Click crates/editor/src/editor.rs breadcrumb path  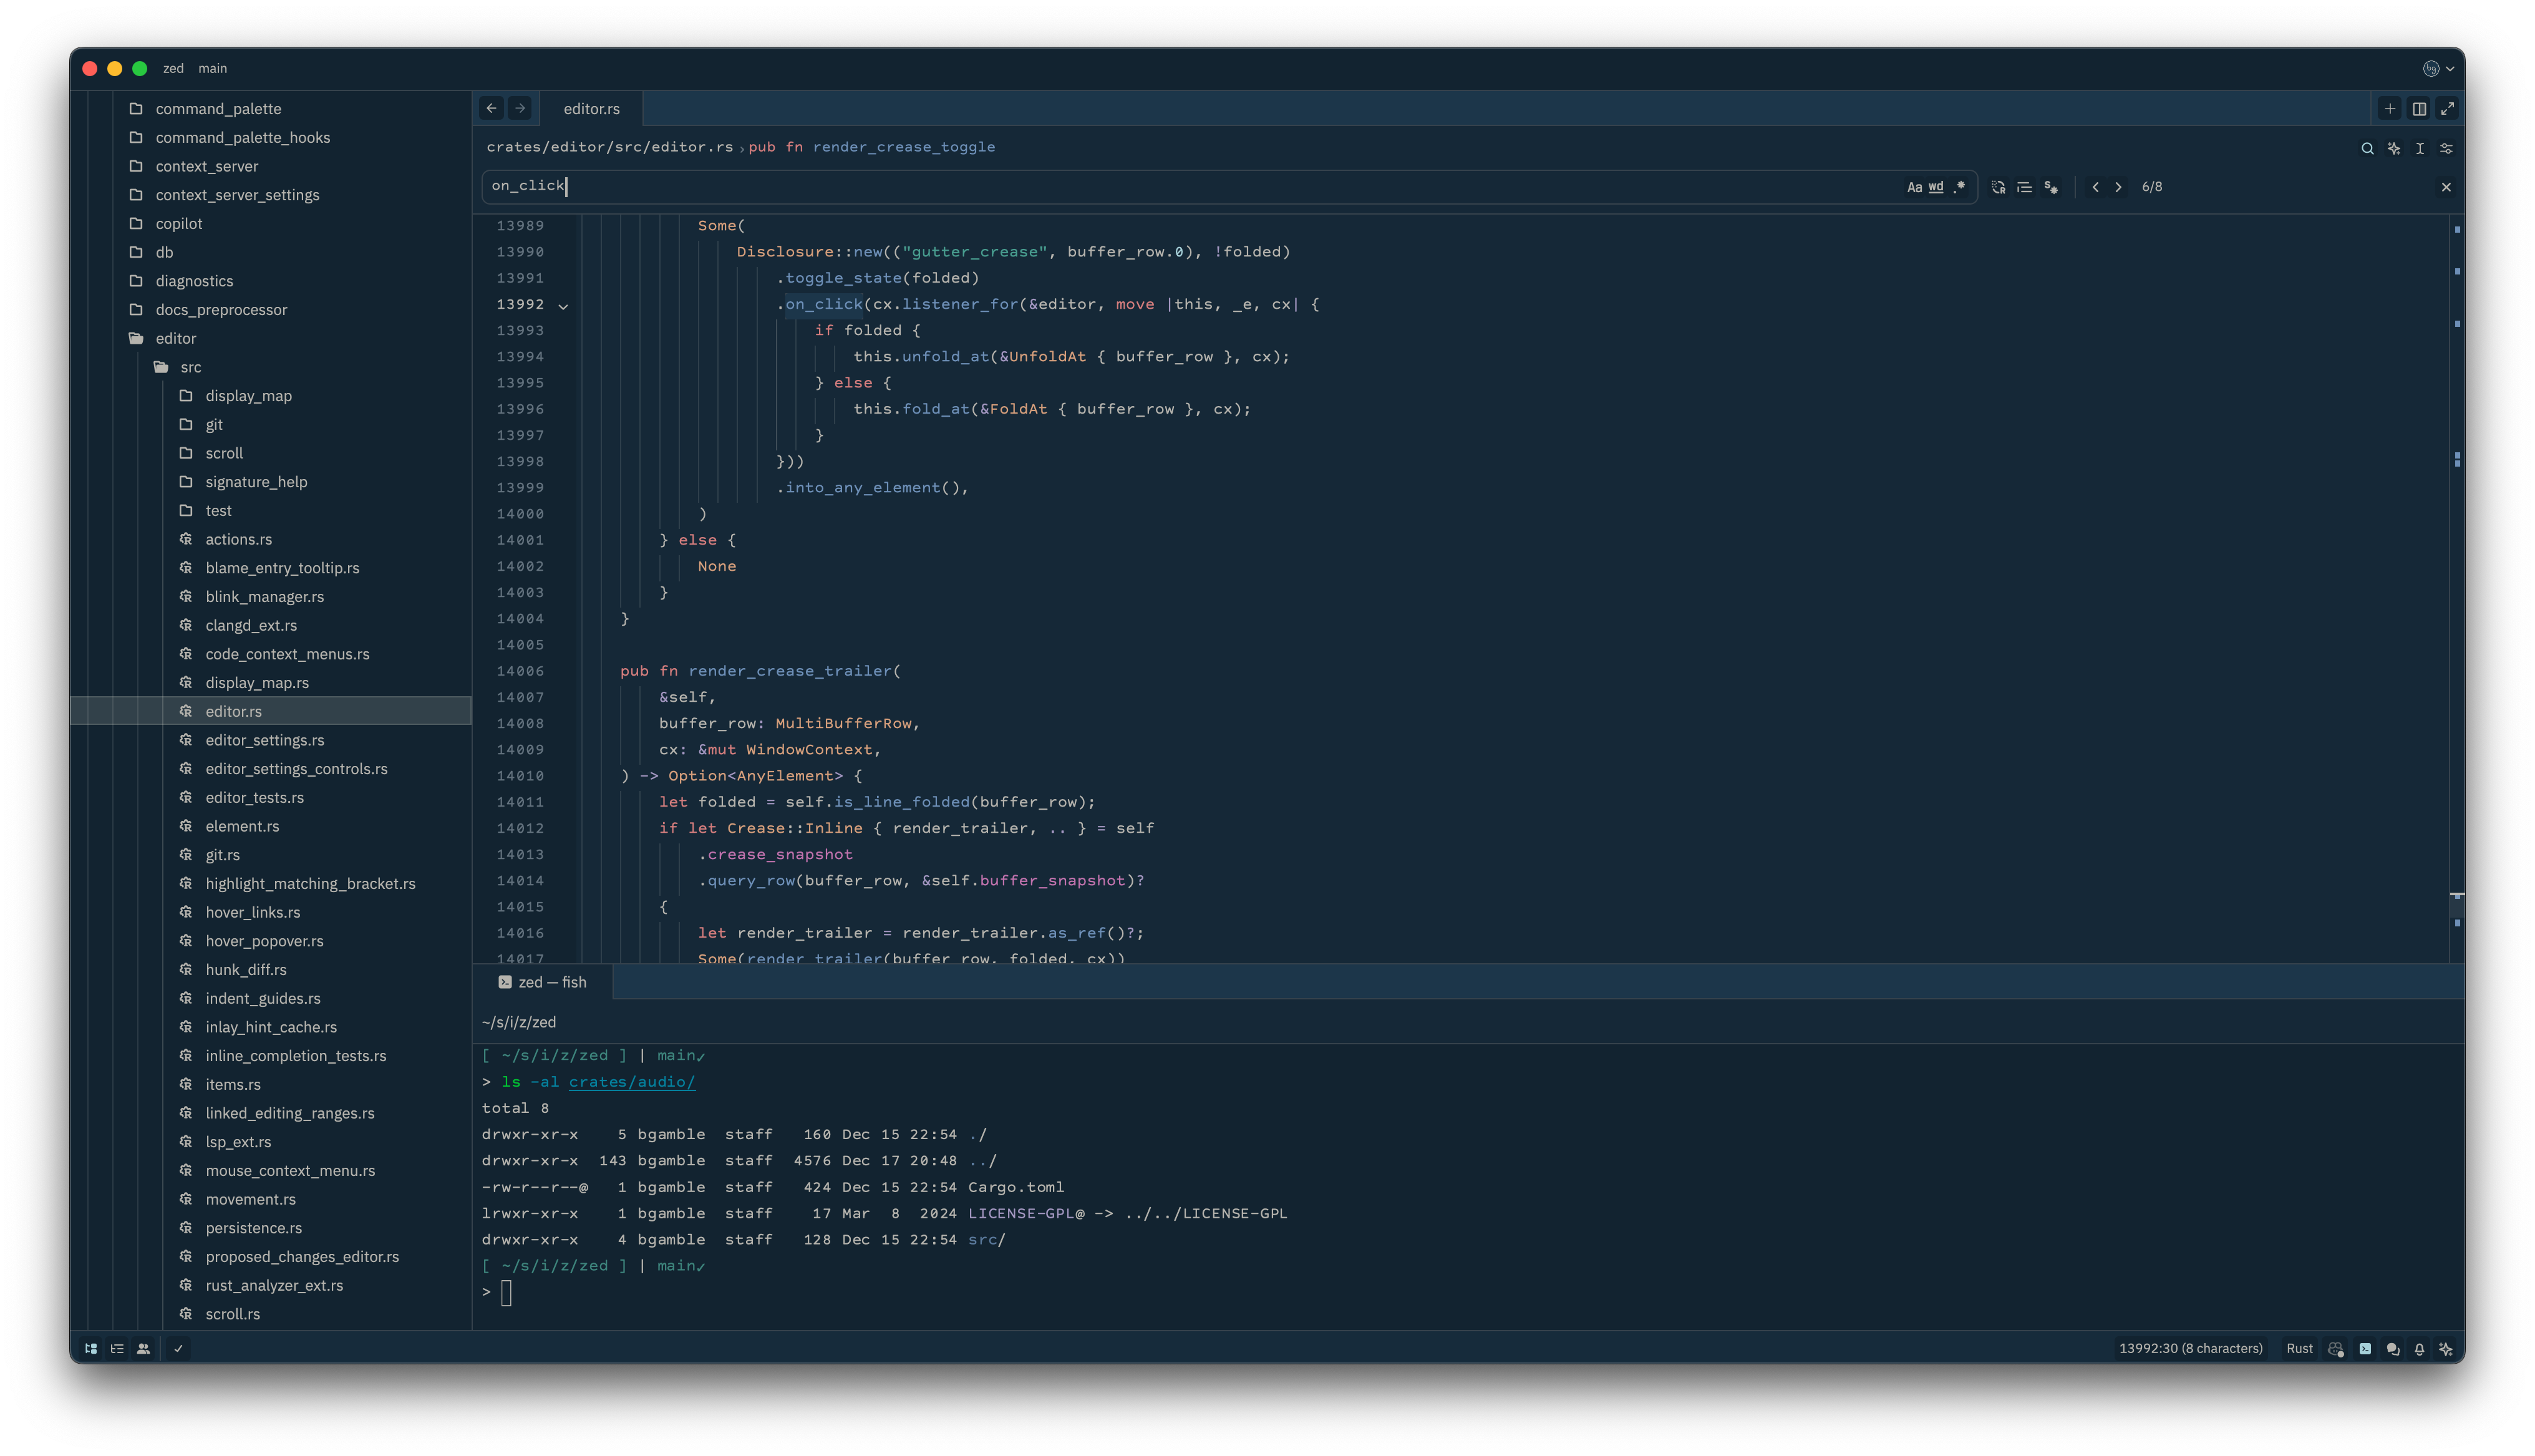click(610, 147)
